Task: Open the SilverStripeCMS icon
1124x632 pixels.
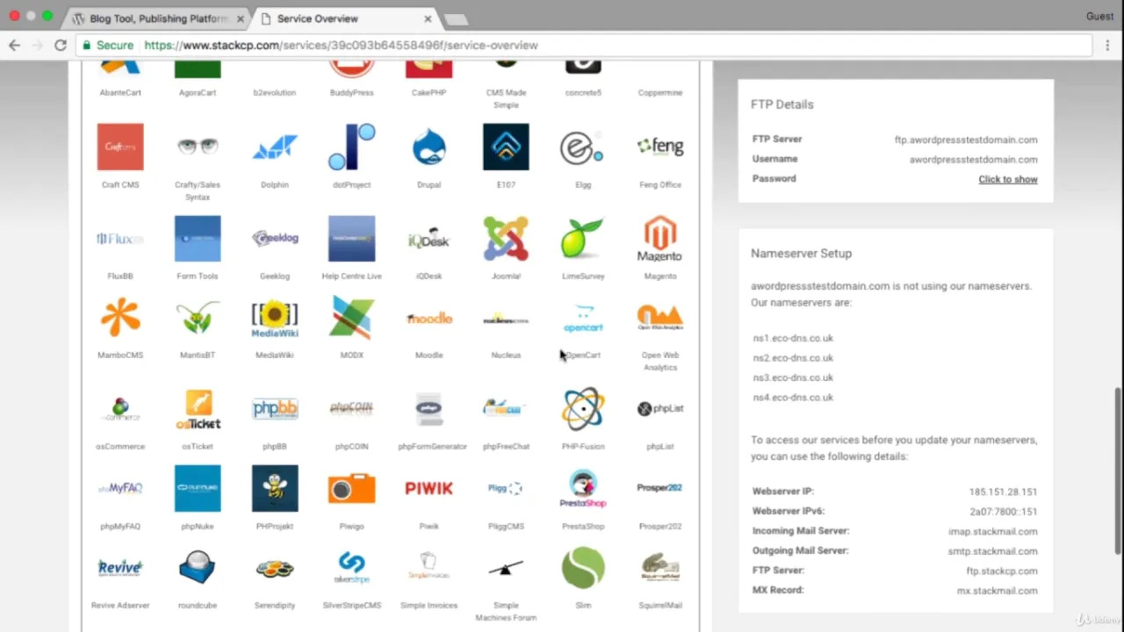Action: click(352, 568)
